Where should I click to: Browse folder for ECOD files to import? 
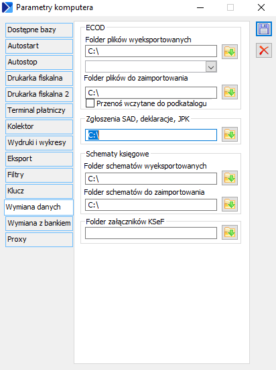click(230, 92)
